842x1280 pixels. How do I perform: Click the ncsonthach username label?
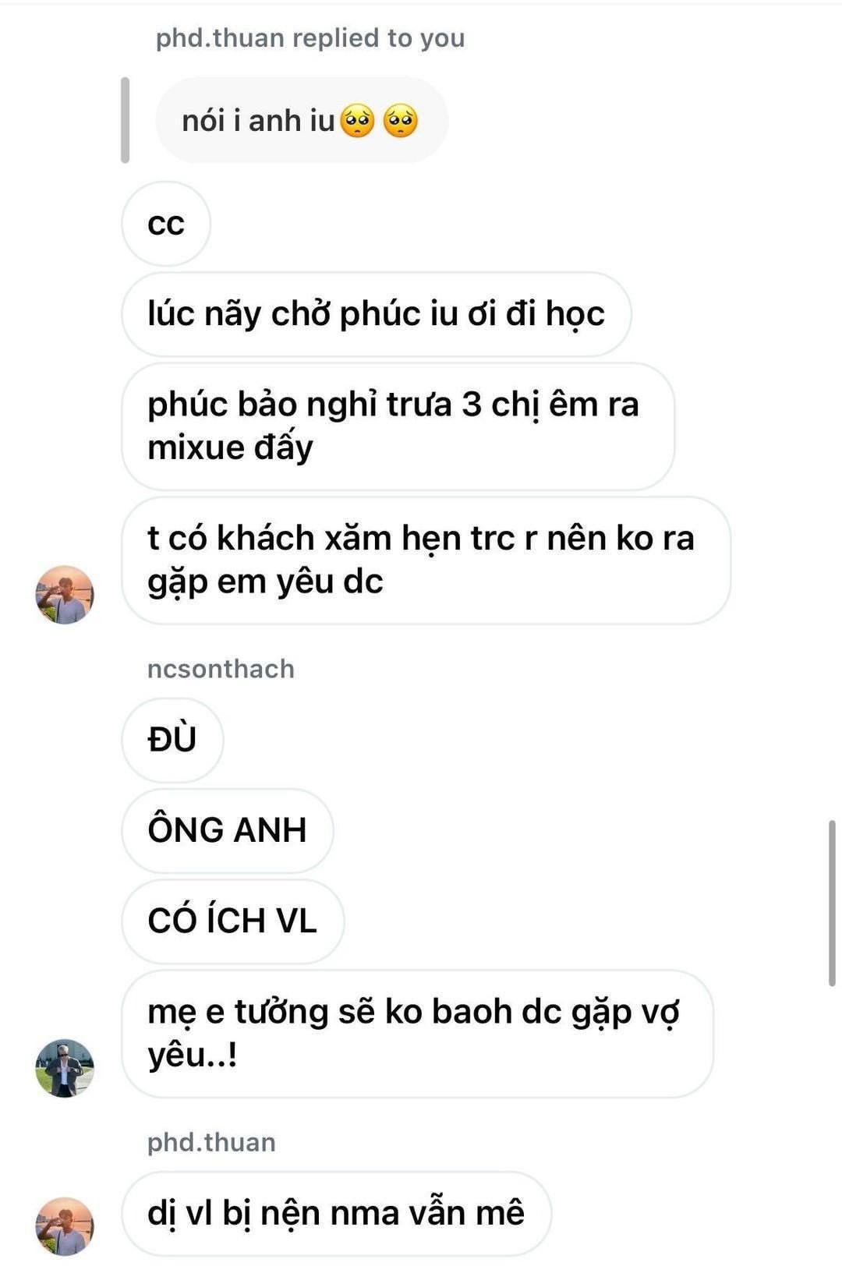(x=221, y=669)
